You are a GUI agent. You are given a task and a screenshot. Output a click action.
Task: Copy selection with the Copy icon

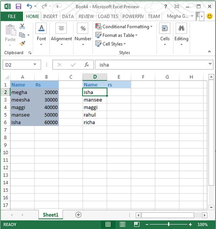[22, 35]
